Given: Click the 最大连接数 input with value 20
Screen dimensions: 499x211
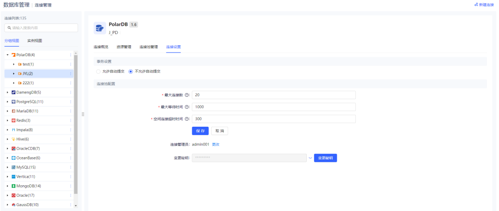Looking at the screenshot, I should coord(274,95).
